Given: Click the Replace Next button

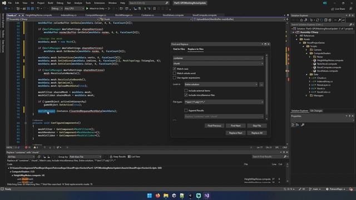Looking at the screenshot, I should point(235,133).
